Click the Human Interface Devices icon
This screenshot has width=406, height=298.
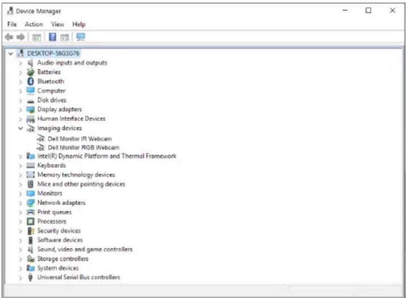click(30, 119)
